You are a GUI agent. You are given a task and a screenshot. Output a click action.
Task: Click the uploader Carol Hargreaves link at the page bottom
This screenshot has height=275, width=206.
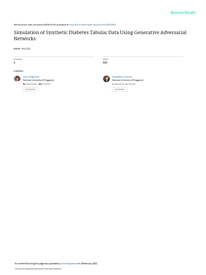[69, 263]
